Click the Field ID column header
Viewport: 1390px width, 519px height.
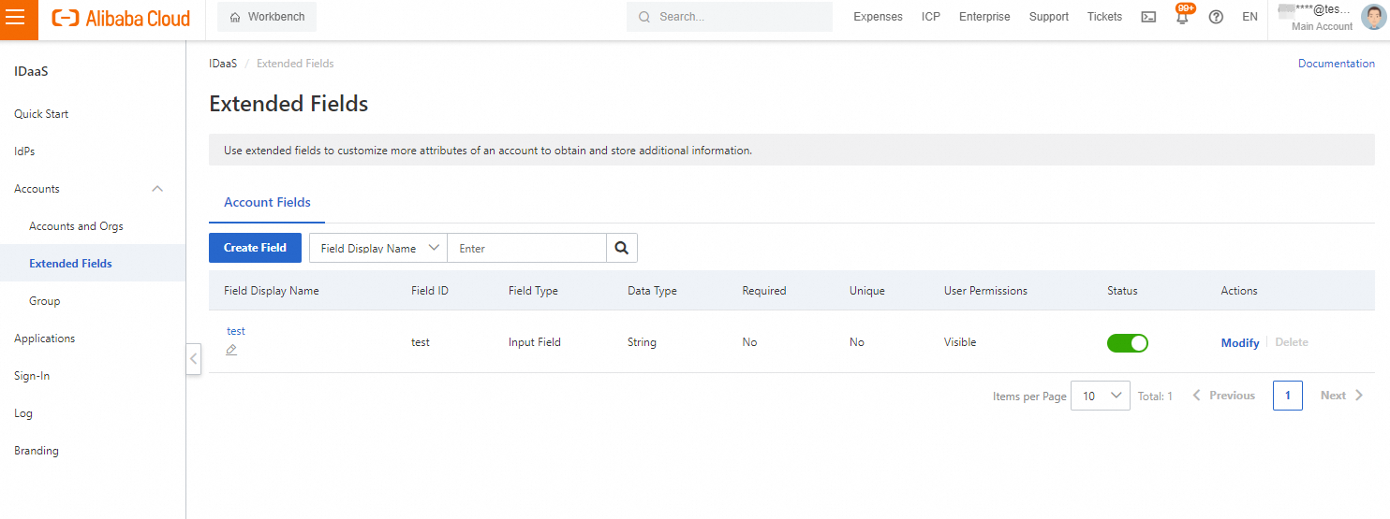[430, 291]
